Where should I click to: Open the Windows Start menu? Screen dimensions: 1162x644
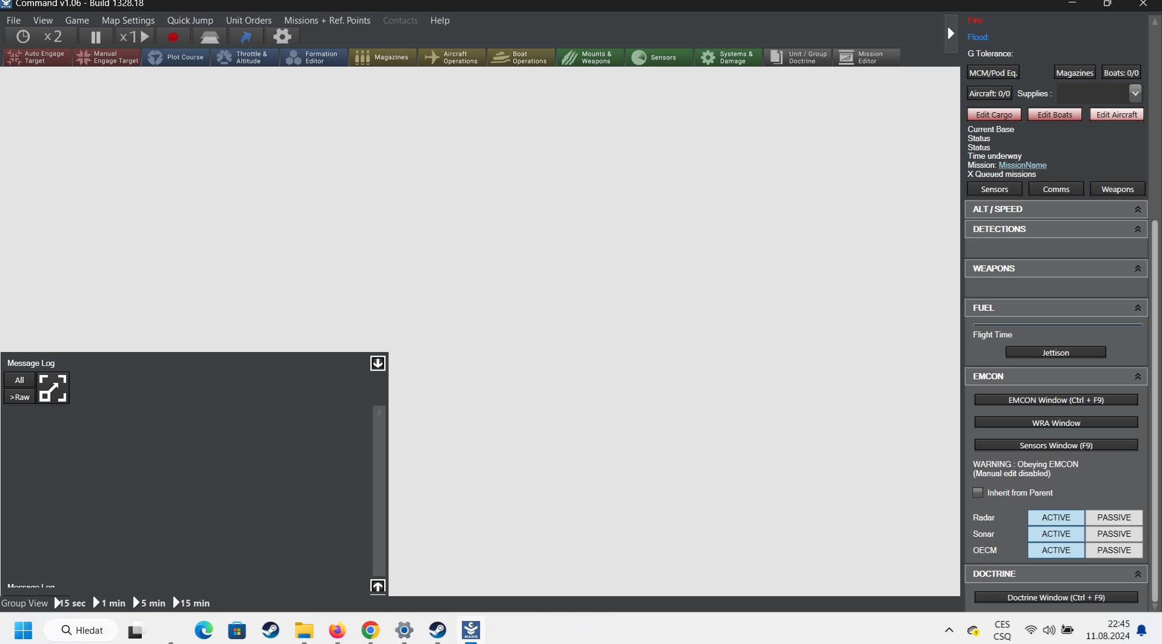coord(23,630)
